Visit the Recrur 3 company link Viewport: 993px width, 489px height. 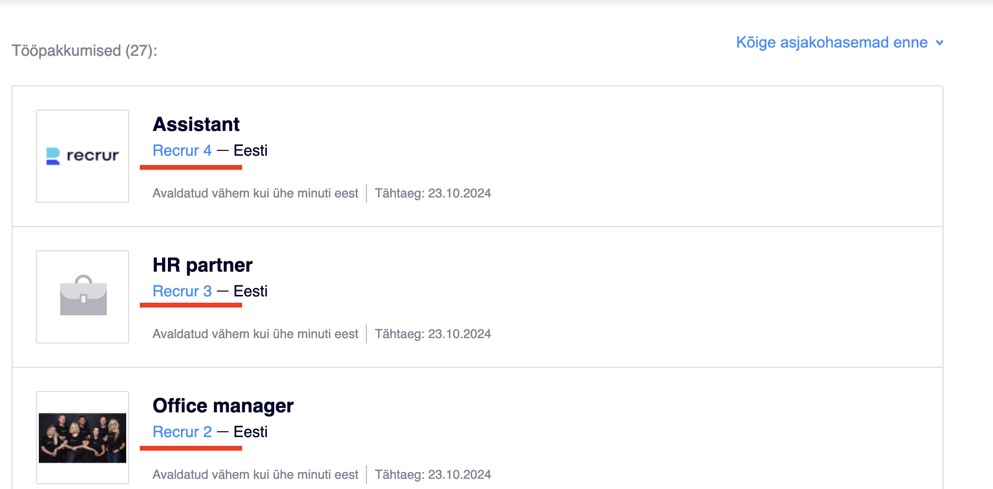(x=182, y=292)
